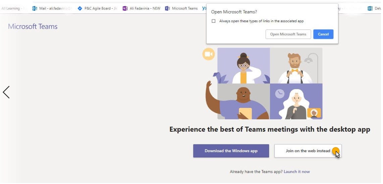The image size is (383, 184).
Task: Click Download the Windows app button
Action: [231, 151]
